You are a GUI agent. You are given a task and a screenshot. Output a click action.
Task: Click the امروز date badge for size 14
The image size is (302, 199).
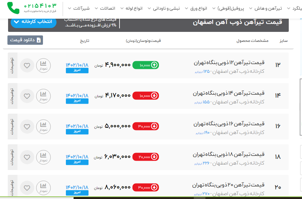tap(77, 101)
